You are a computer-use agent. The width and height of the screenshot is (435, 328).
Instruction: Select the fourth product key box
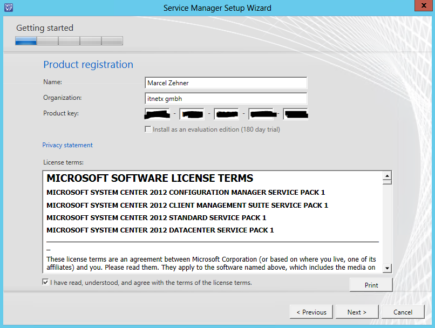[261, 114]
